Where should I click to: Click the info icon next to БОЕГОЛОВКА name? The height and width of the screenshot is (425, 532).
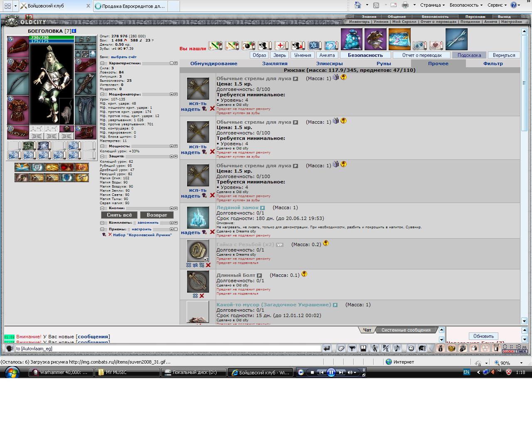point(74,31)
